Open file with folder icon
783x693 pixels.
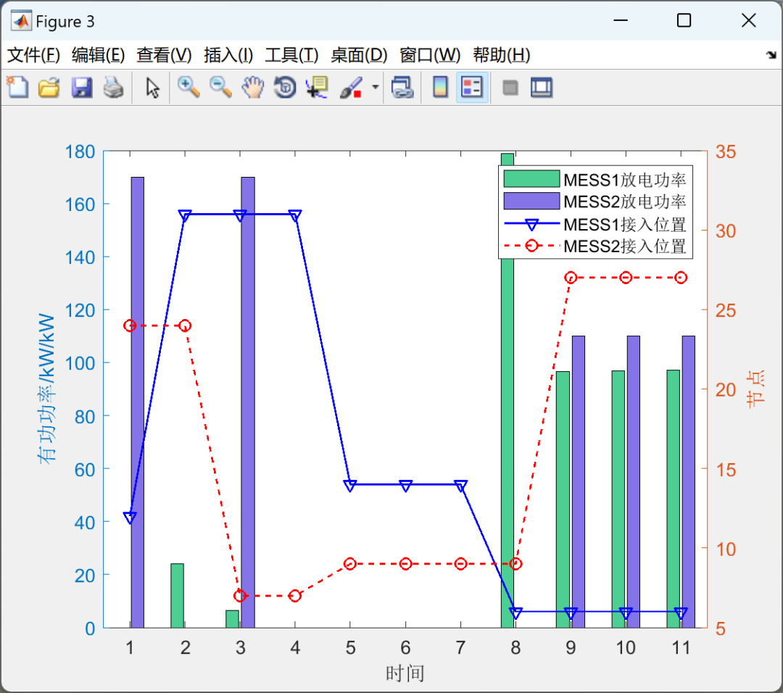coord(49,88)
